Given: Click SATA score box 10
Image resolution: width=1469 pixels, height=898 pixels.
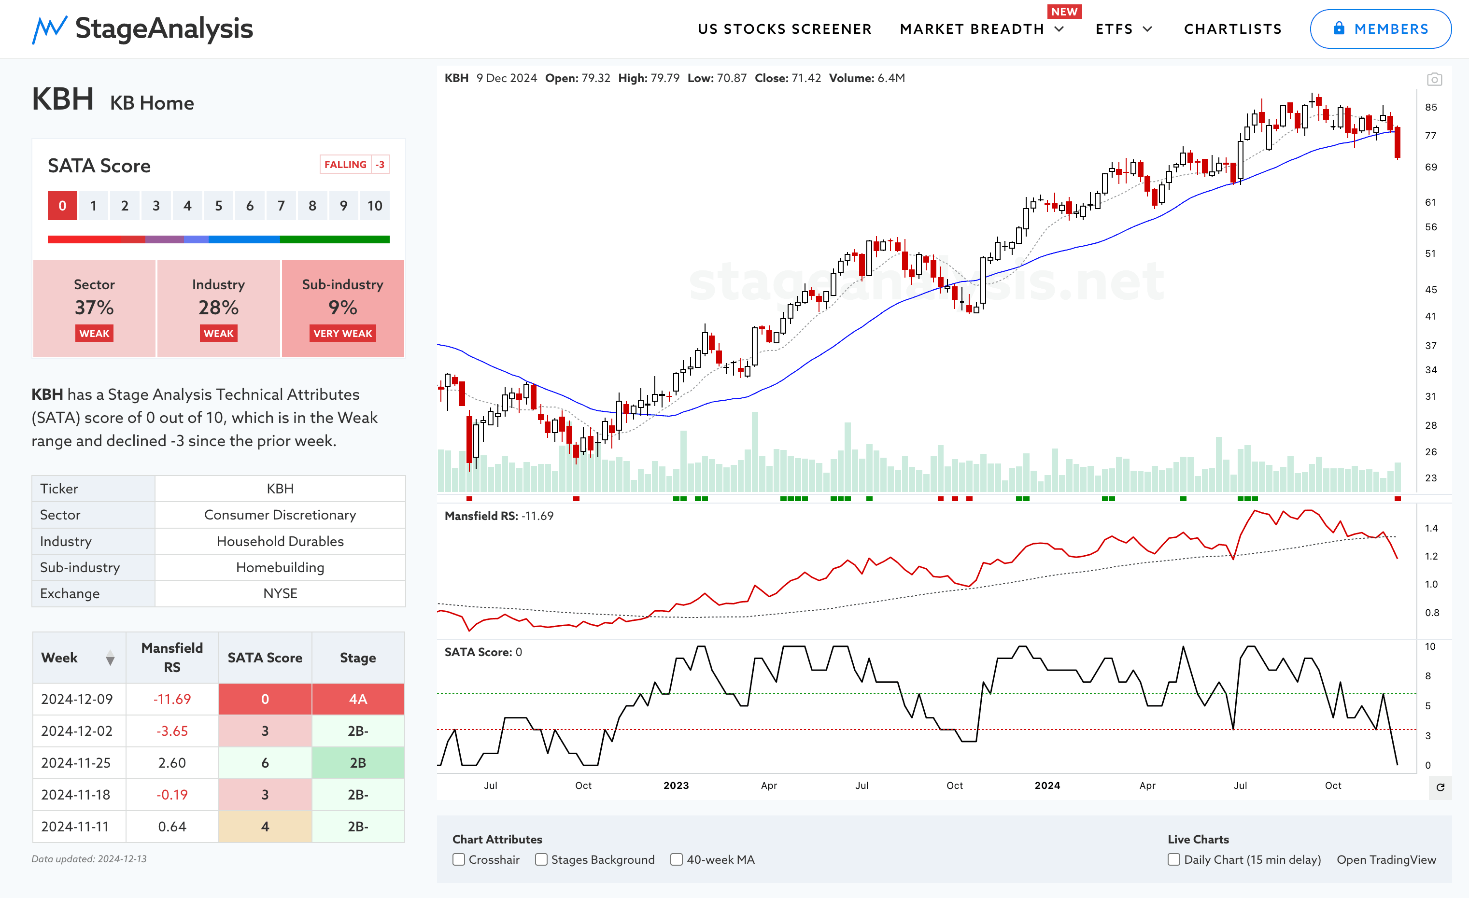Looking at the screenshot, I should 374,206.
